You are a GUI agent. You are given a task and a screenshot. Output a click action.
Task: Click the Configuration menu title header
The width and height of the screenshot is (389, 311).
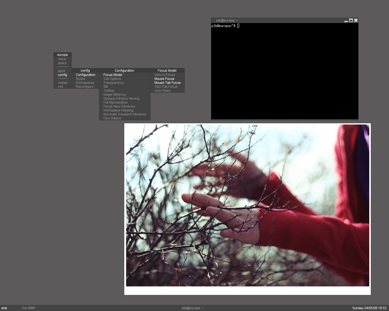pyautogui.click(x=125, y=70)
